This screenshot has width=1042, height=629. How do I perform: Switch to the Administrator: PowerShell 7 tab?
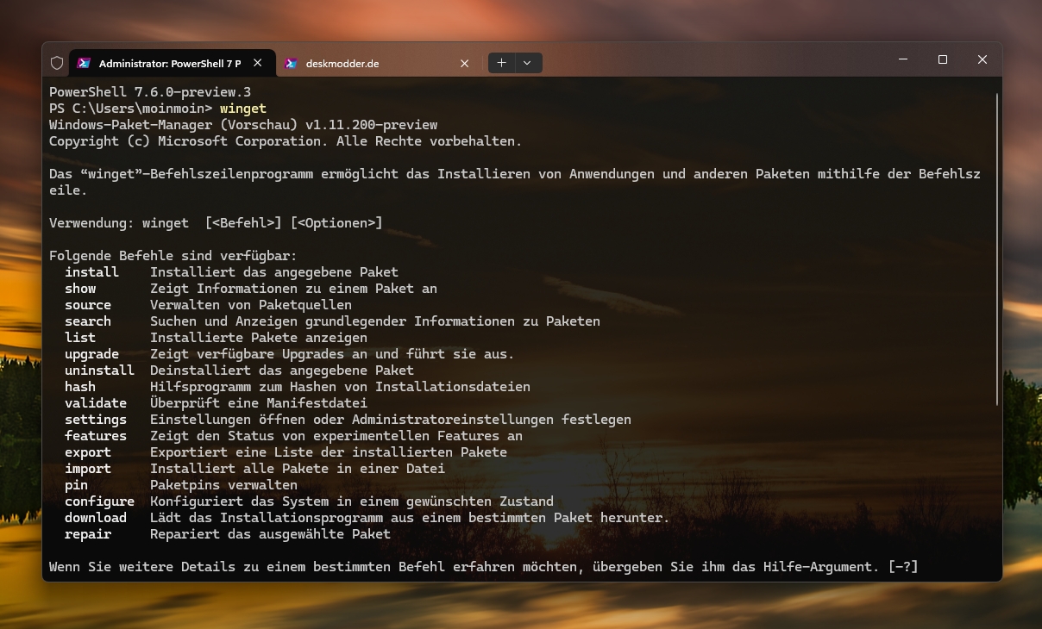(173, 63)
